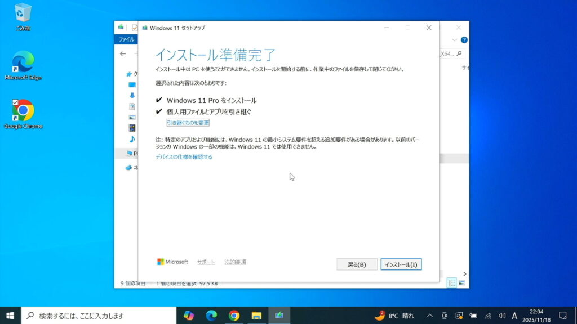
Task: Open the 引き継ぐものを変更 link
Action: (188, 123)
